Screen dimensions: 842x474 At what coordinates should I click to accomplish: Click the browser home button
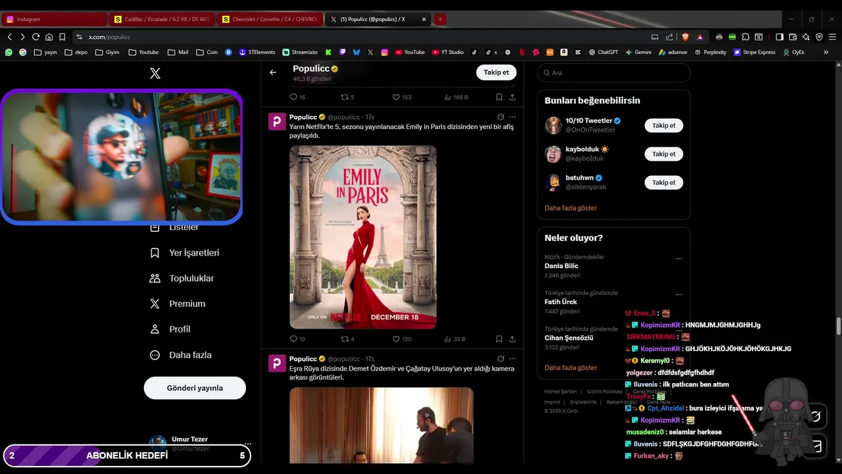(x=49, y=37)
